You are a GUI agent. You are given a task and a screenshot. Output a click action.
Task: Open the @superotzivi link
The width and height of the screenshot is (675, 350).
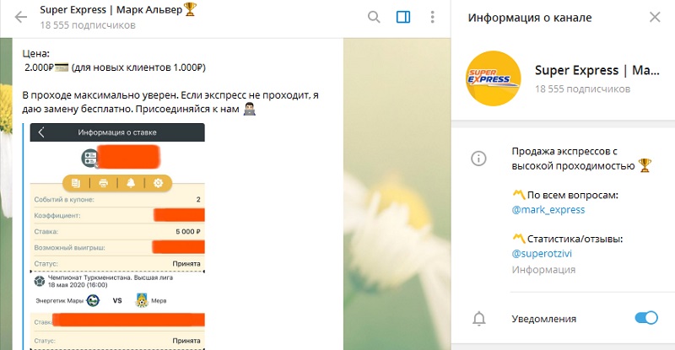[542, 254]
